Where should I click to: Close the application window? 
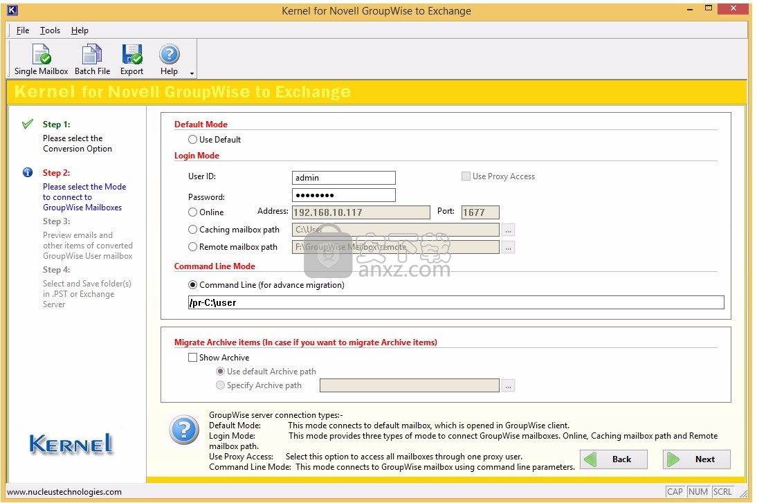(733, 8)
